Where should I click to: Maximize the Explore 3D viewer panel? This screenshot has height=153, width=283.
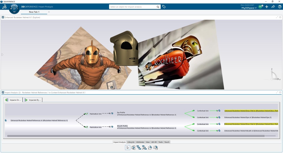point(277,17)
